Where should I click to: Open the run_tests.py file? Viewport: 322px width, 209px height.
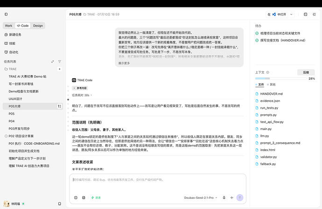(x=269, y=108)
